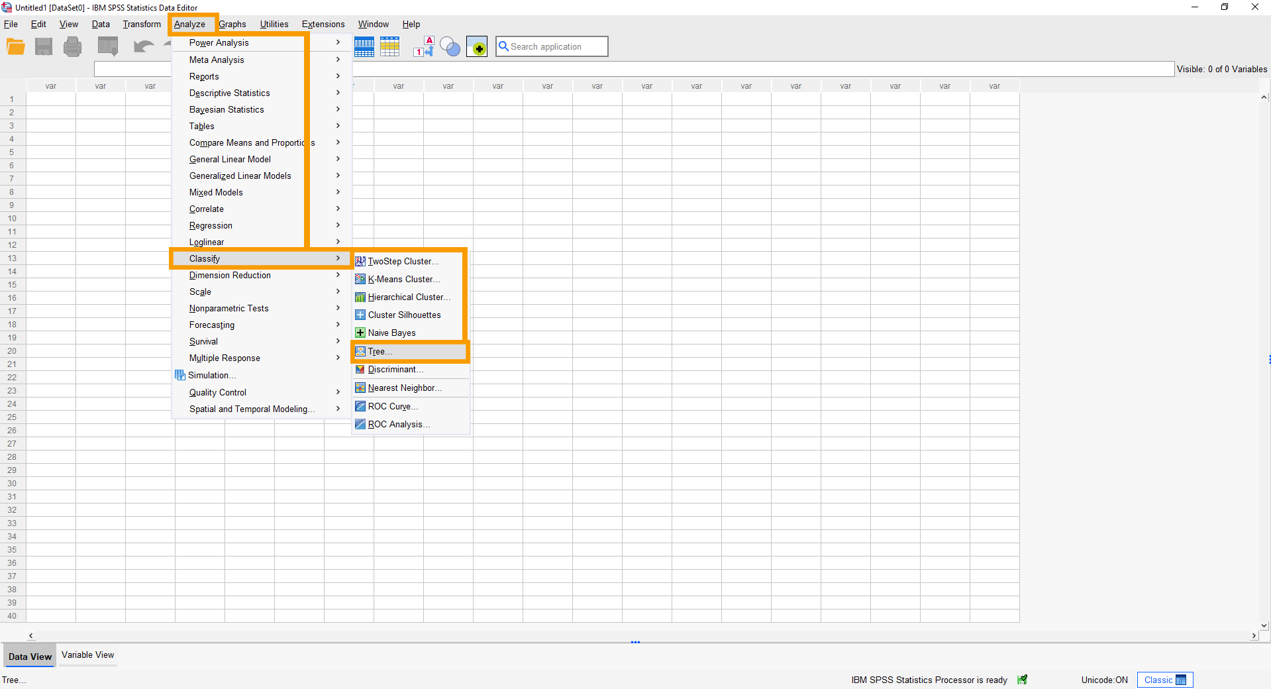The image size is (1271, 689).
Task: Click the Save floppy disk icon
Action: pyautogui.click(x=44, y=46)
